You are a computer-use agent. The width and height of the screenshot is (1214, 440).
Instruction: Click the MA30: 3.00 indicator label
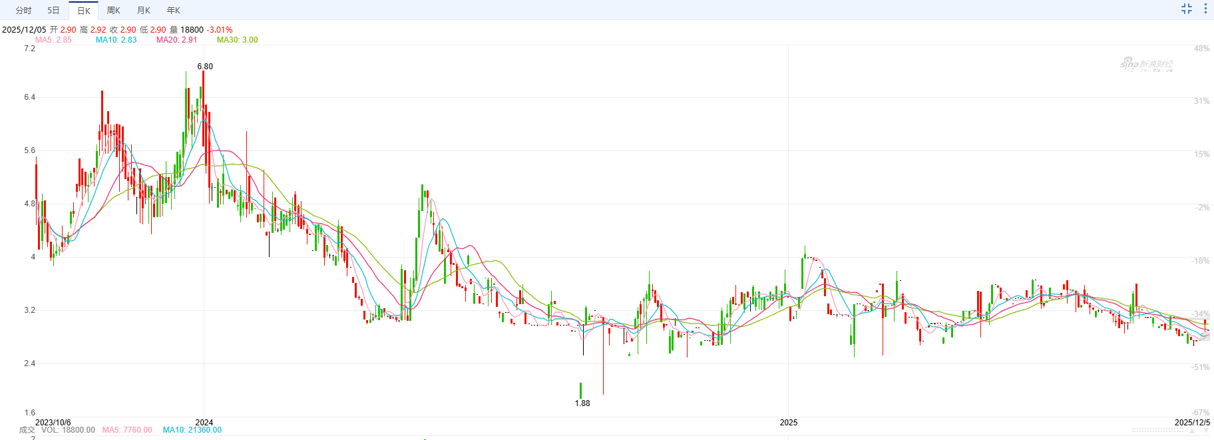click(x=237, y=40)
